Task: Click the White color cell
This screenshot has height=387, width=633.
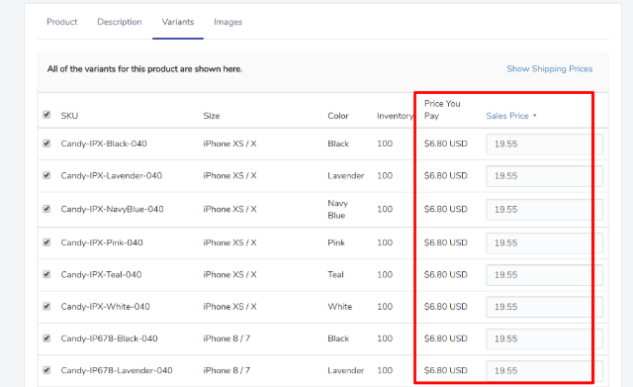Action: (x=340, y=306)
